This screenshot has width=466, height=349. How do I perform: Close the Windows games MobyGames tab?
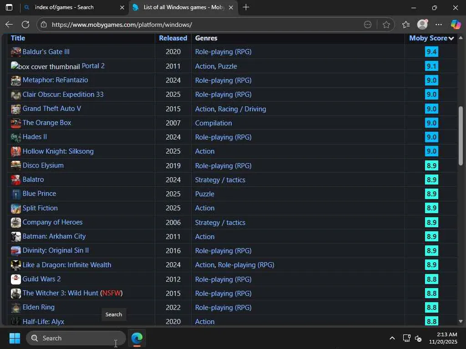click(231, 7)
